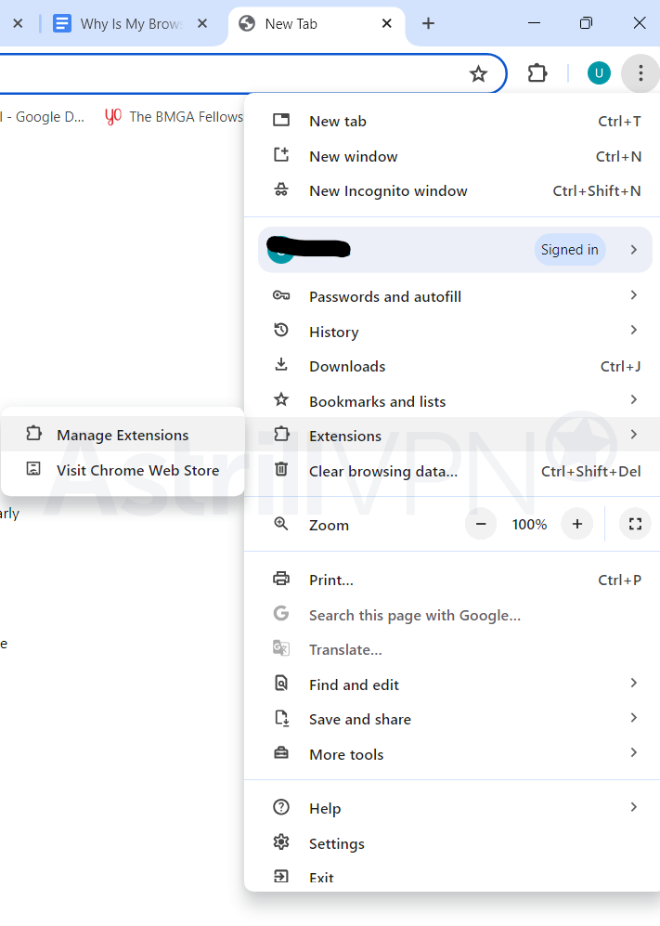660x926 pixels.
Task: Choose Visit Chrome Web Store
Action: [x=138, y=470]
